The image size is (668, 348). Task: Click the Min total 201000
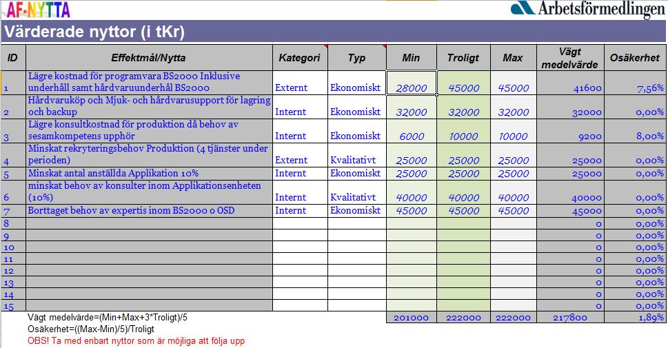coord(412,317)
